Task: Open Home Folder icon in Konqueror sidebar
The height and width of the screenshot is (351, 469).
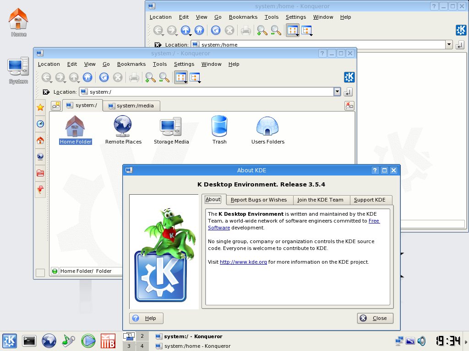Action: pos(40,140)
